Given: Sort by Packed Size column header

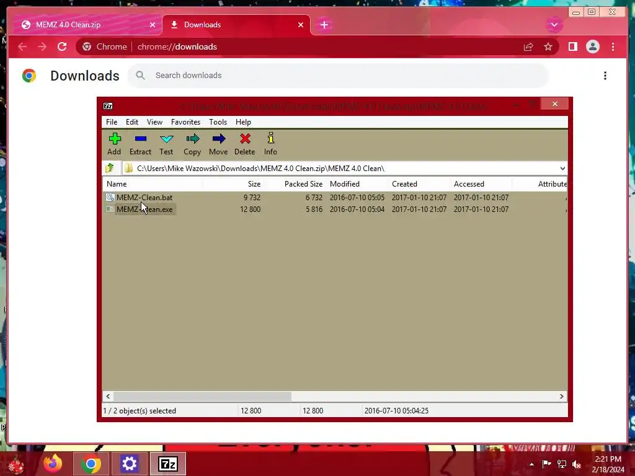Looking at the screenshot, I should (x=295, y=183).
